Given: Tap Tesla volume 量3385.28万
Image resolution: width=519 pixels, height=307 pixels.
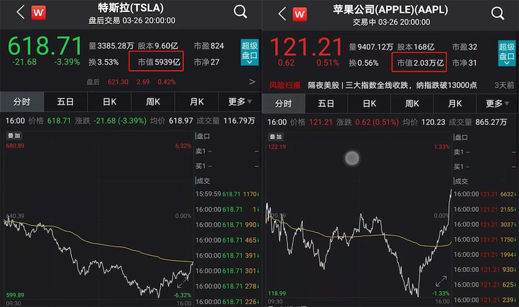Looking at the screenshot, I should coord(111,45).
